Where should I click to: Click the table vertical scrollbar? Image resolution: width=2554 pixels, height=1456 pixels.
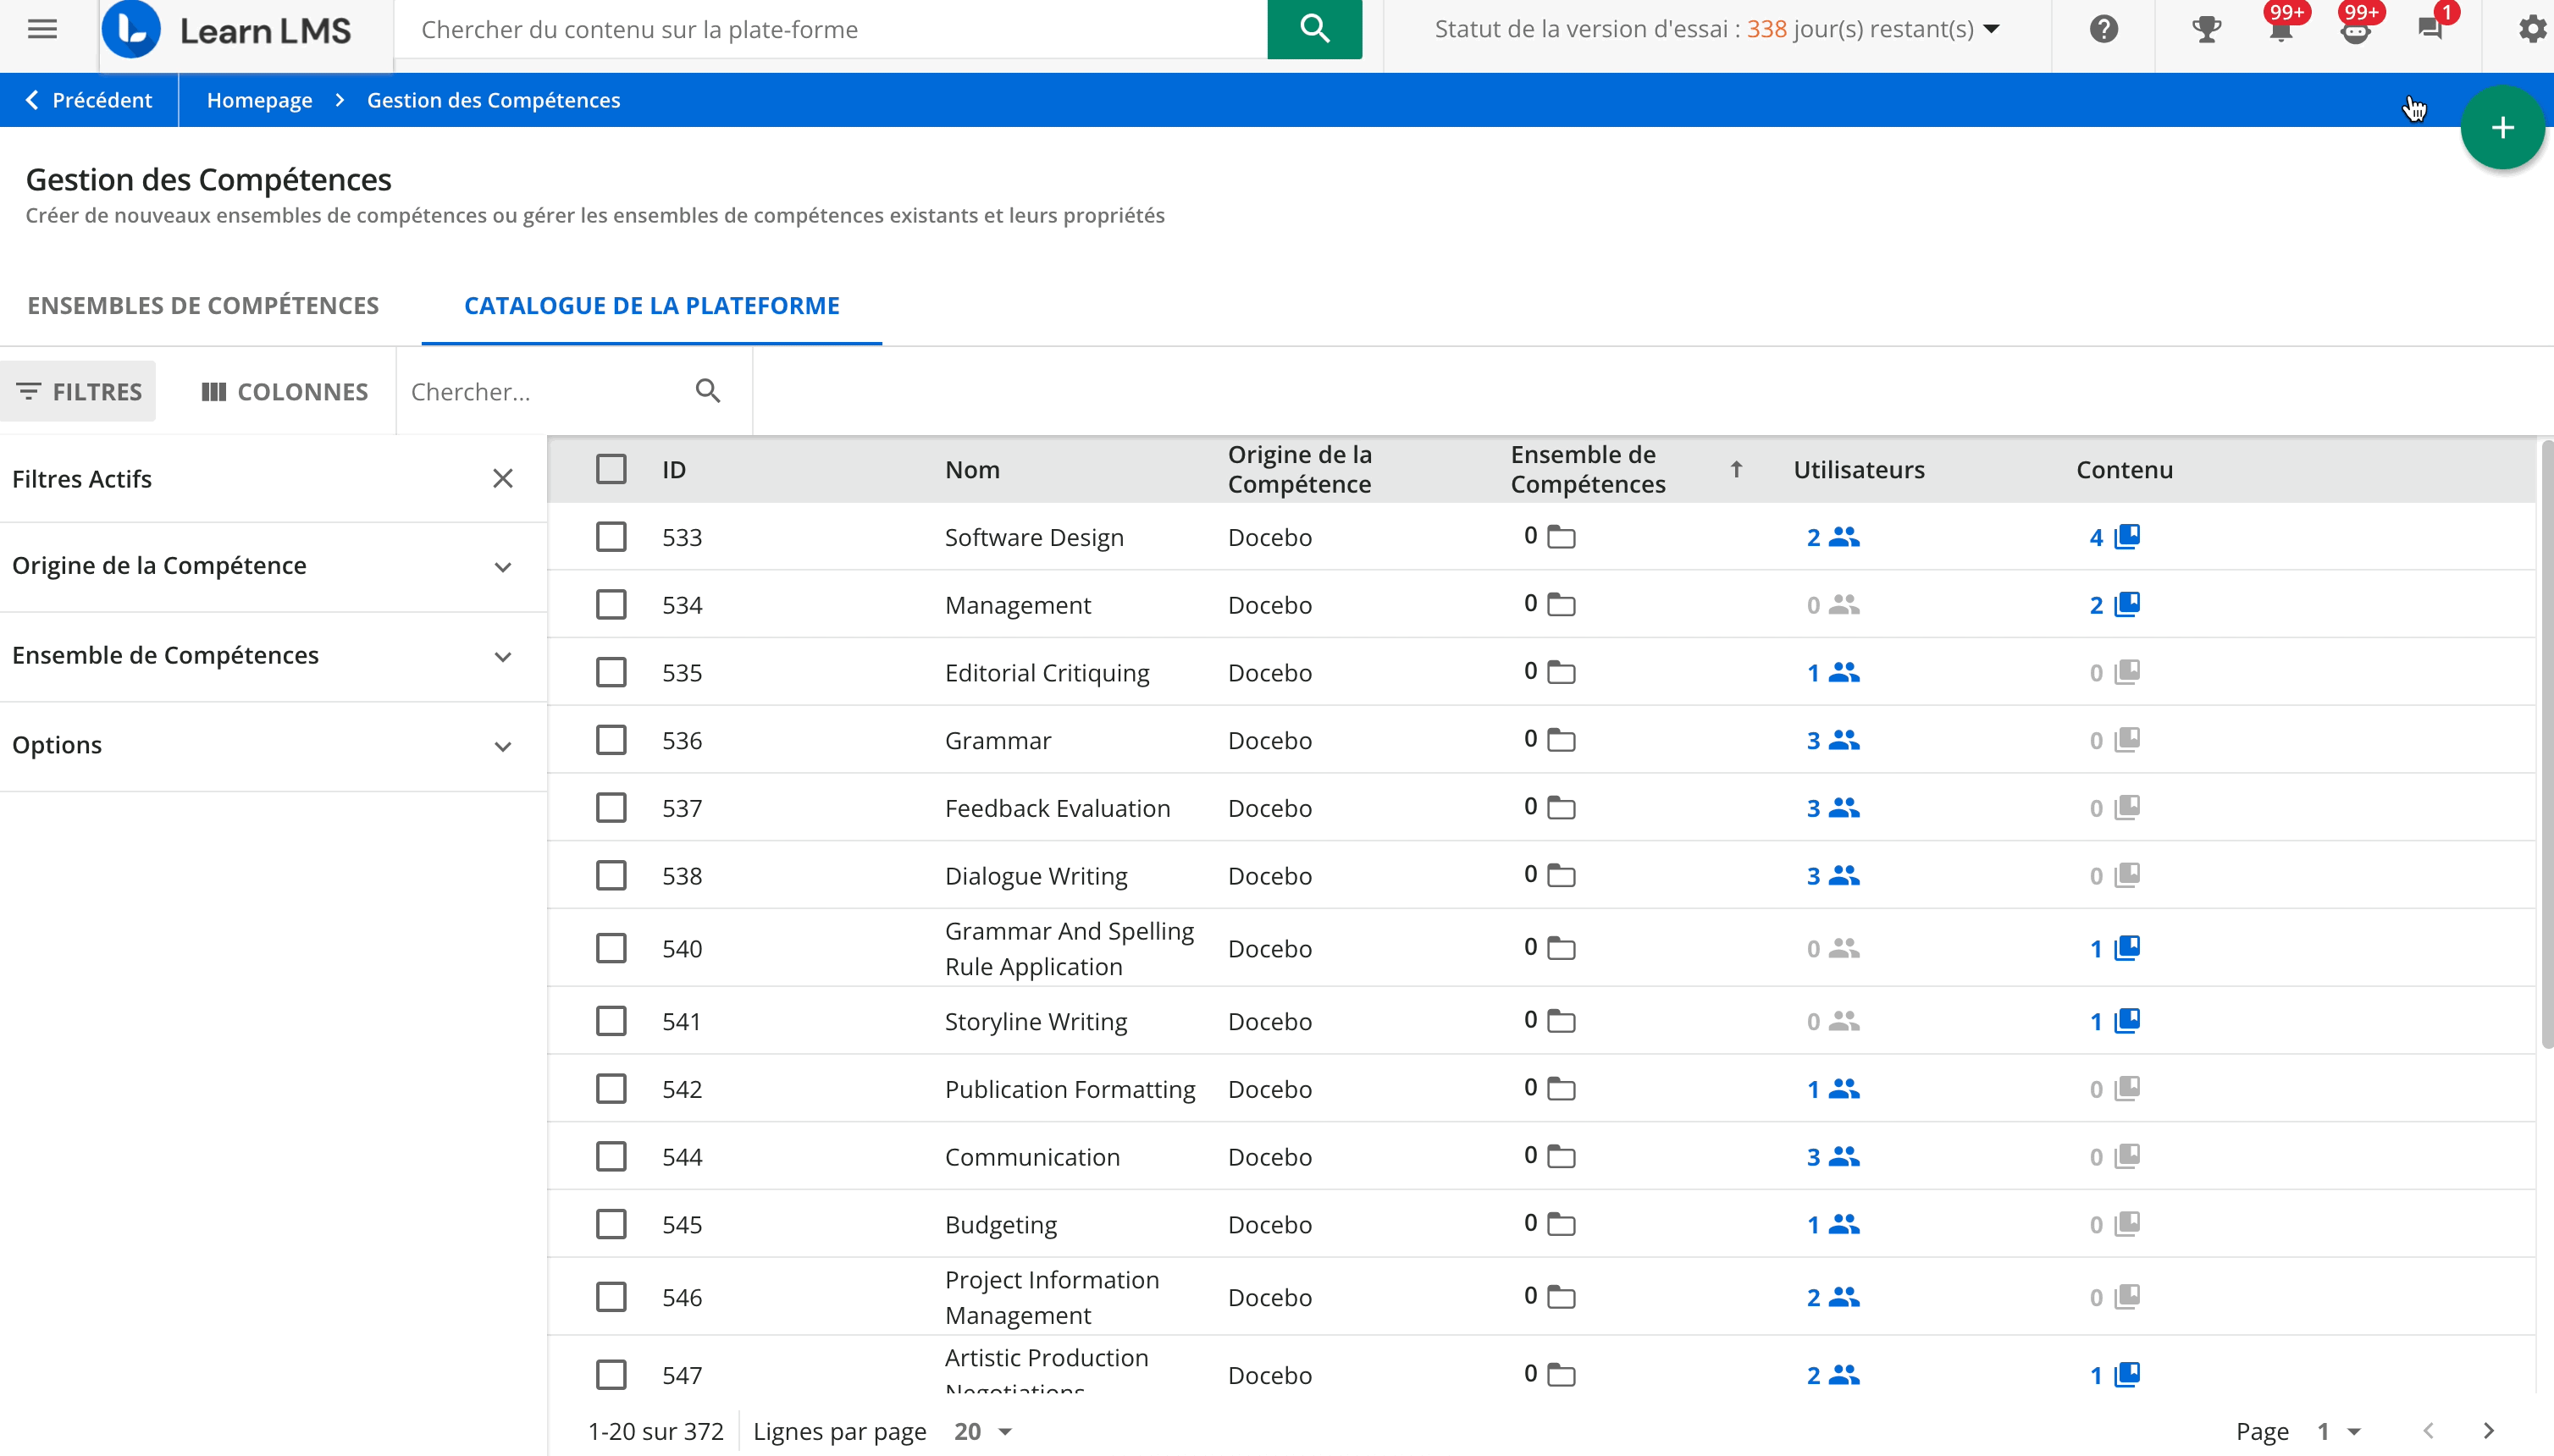pos(2546,745)
